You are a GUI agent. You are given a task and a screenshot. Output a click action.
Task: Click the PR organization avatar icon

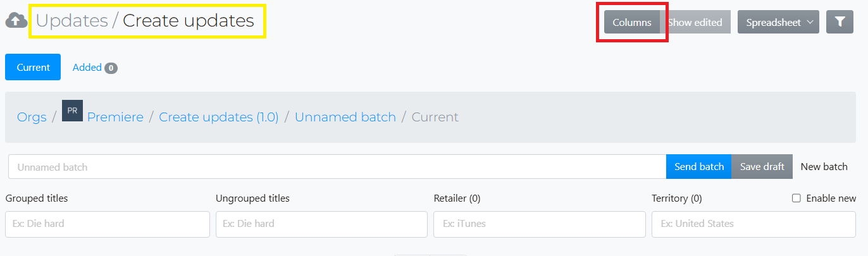(72, 111)
